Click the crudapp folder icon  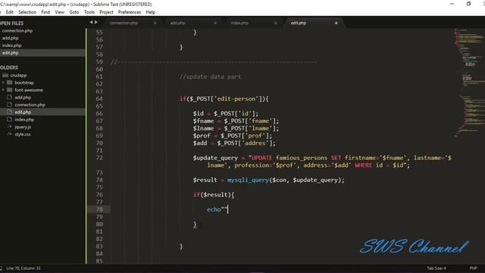(5, 75)
